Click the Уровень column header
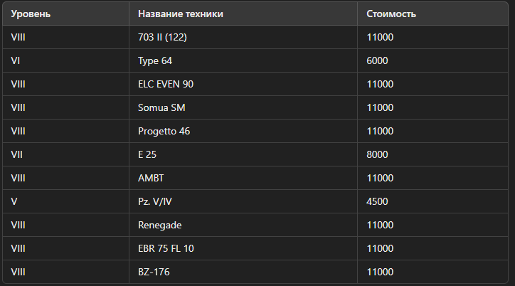The height and width of the screenshot is (286, 515). [x=31, y=14]
